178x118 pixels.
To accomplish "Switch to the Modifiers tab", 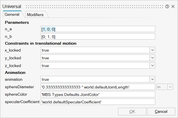I will click(35, 15).
